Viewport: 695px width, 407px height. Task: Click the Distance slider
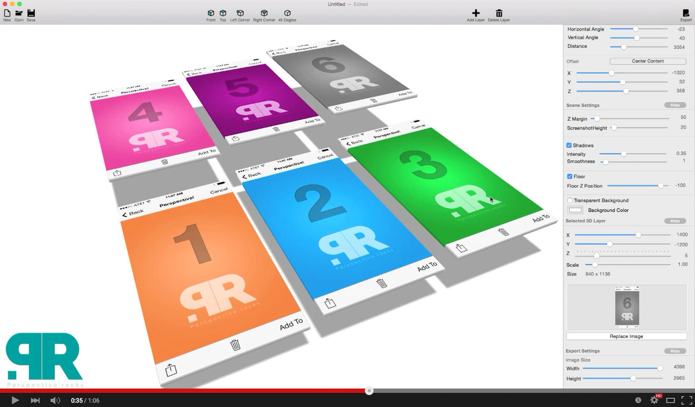pyautogui.click(x=639, y=47)
